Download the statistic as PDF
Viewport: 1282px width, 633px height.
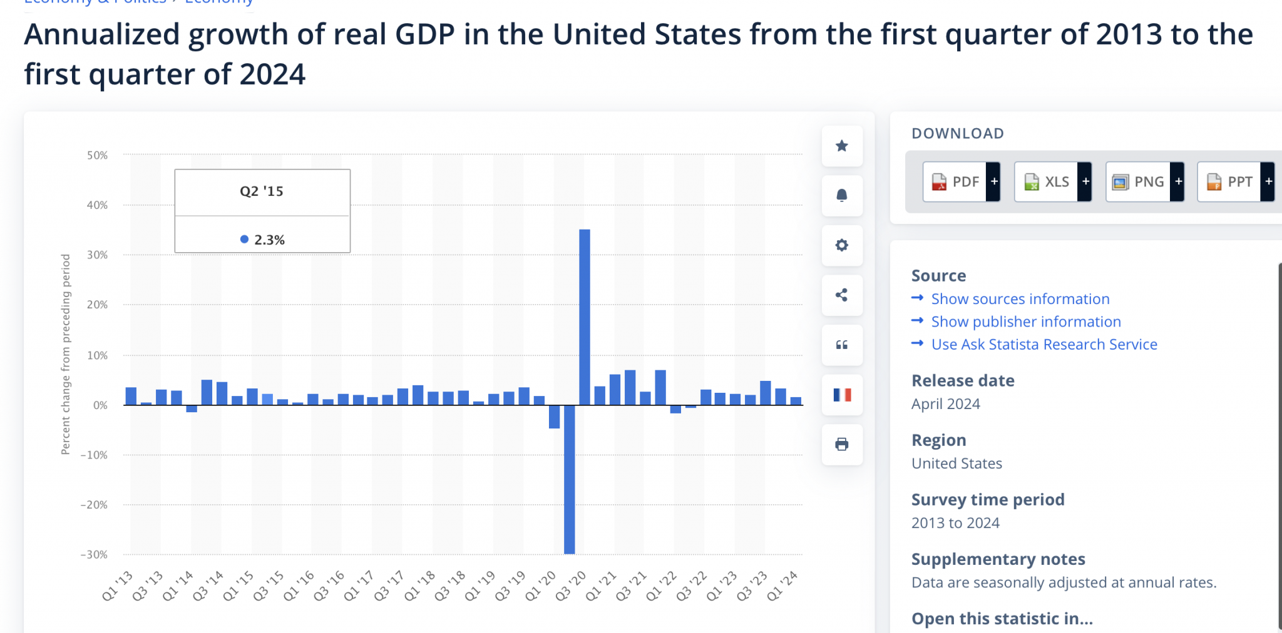click(x=955, y=182)
